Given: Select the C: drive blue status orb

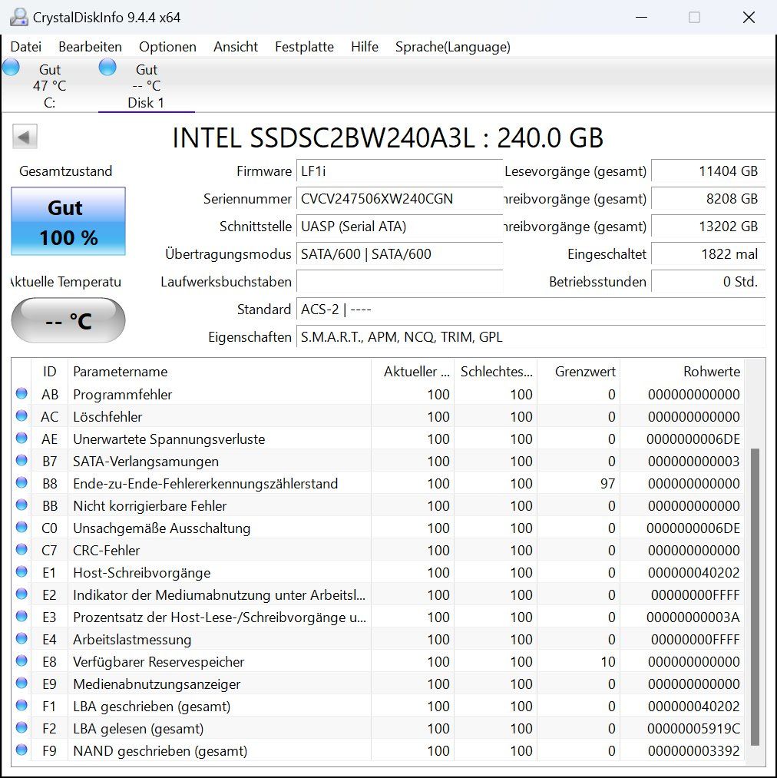Looking at the screenshot, I should tap(11, 67).
